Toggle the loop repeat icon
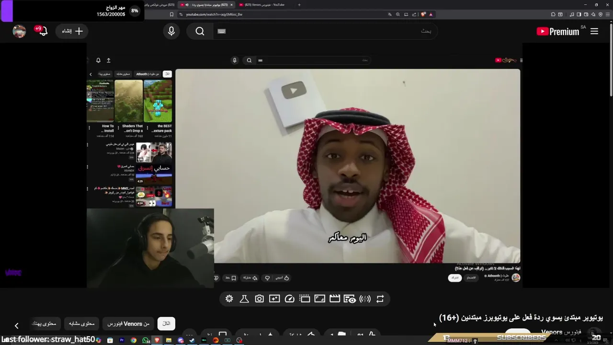613x345 pixels. 380,299
